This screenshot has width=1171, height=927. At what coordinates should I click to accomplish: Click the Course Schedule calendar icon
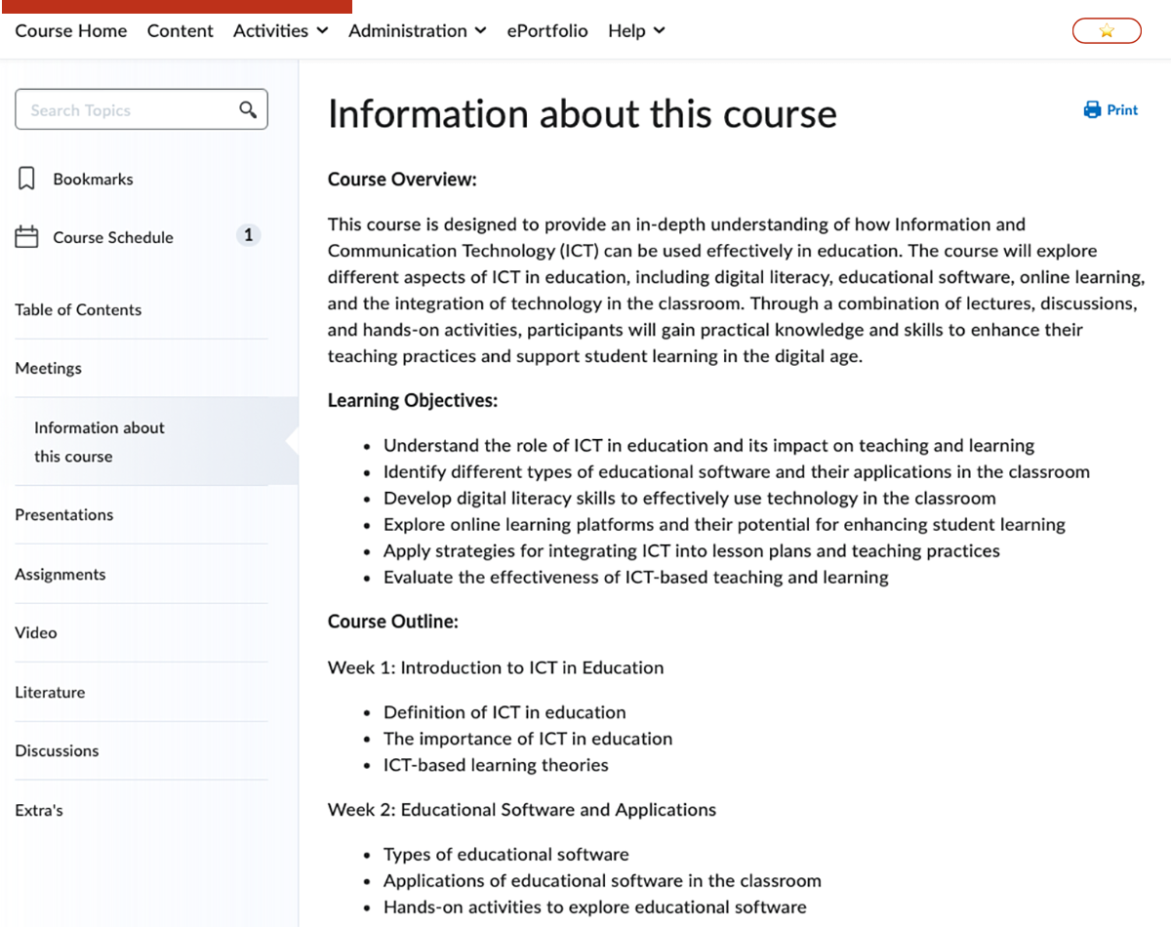(x=27, y=237)
